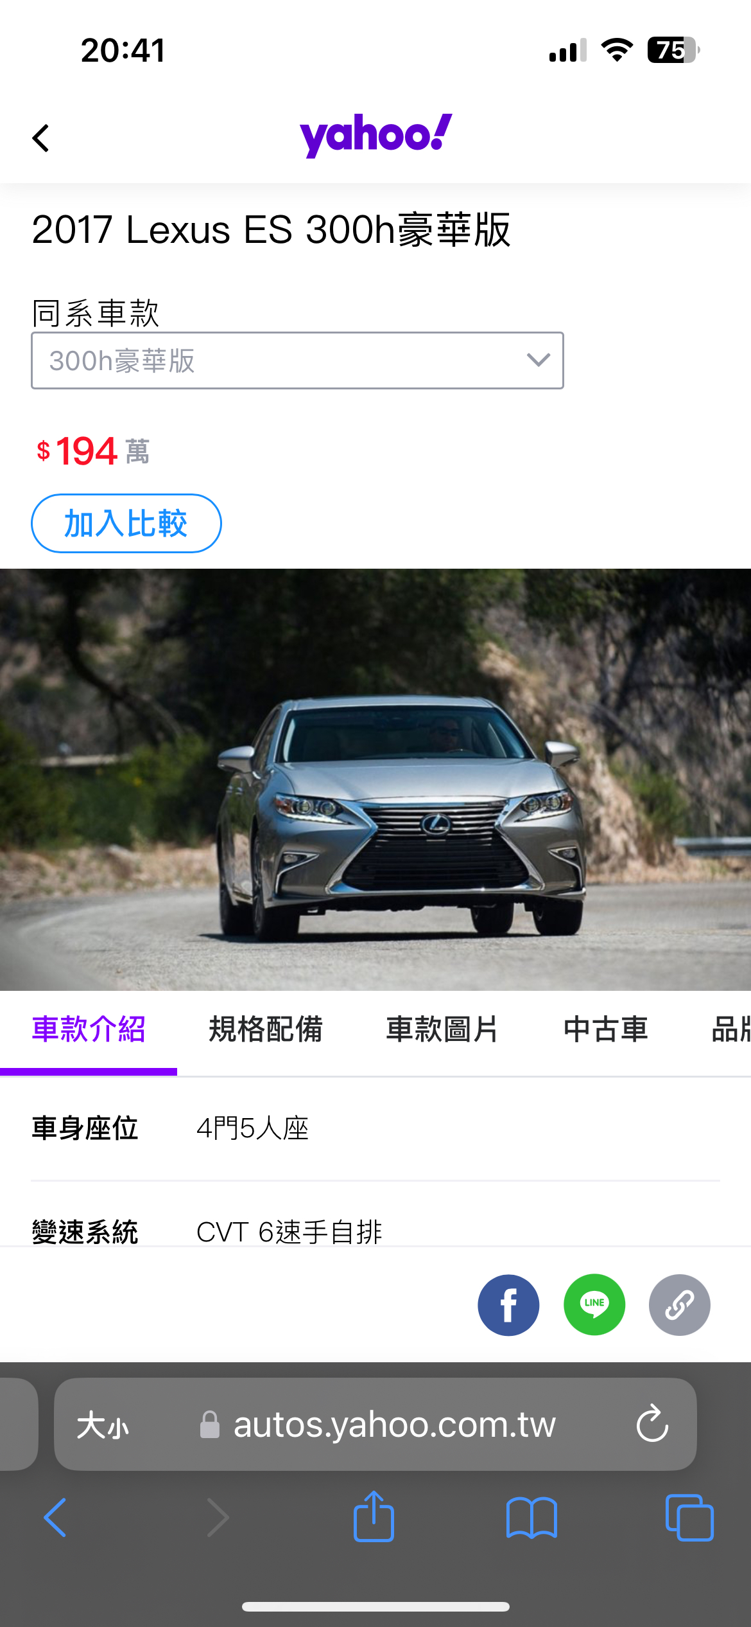Image resolution: width=751 pixels, height=1627 pixels.
Task: Select the 車款介紹 tab
Action: [x=89, y=1029]
